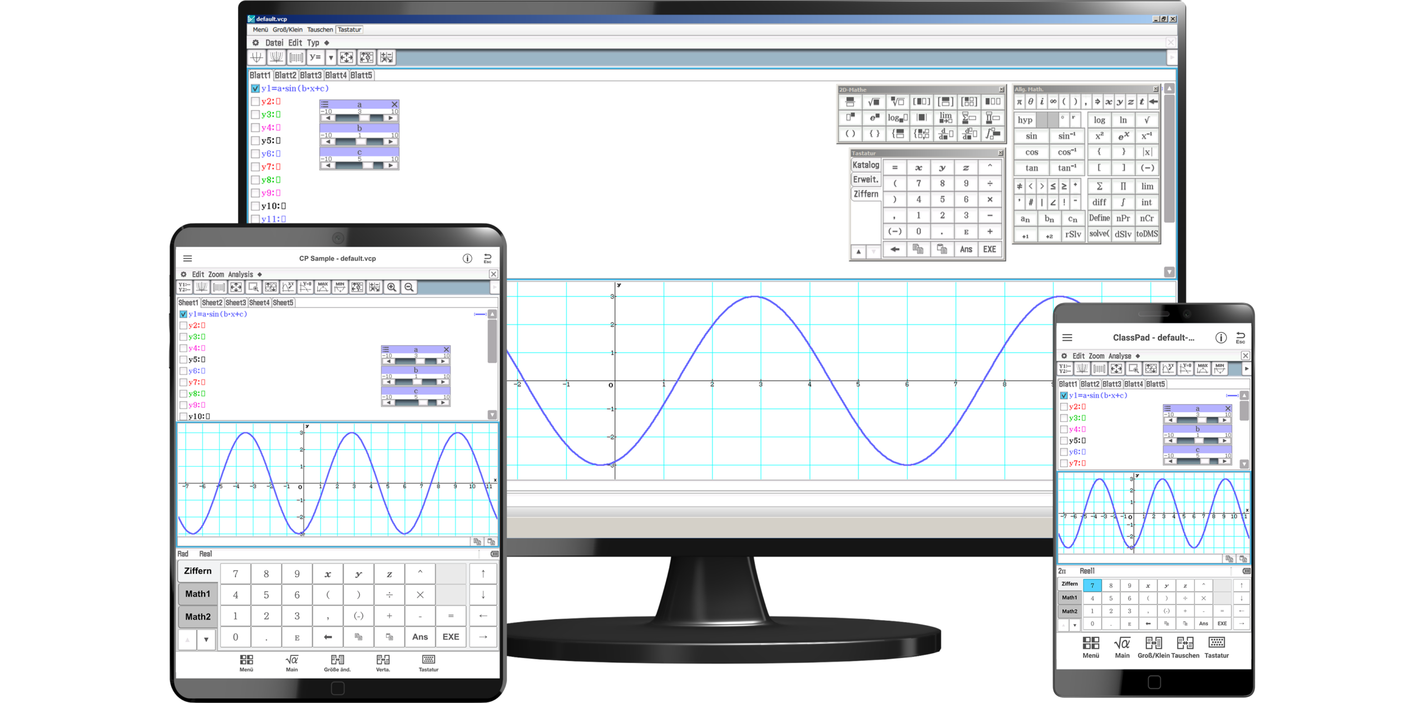
Task: Switch to Blatt3 tab on desktop
Action: click(x=310, y=75)
